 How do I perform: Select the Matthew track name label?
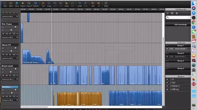10,87
